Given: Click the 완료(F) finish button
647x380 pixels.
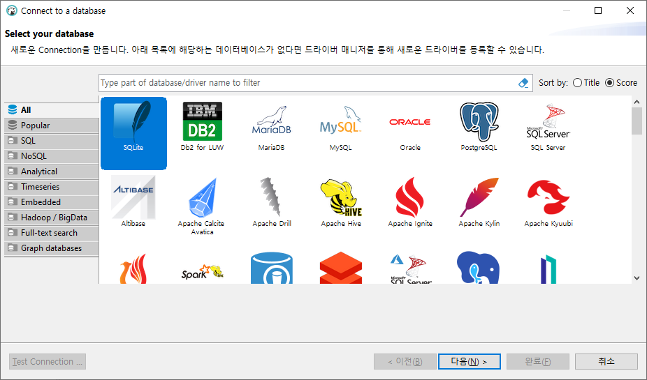Looking at the screenshot, I should click(538, 361).
